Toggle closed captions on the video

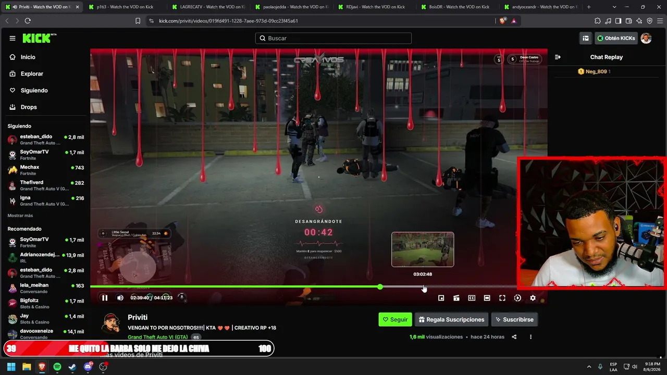(472, 298)
